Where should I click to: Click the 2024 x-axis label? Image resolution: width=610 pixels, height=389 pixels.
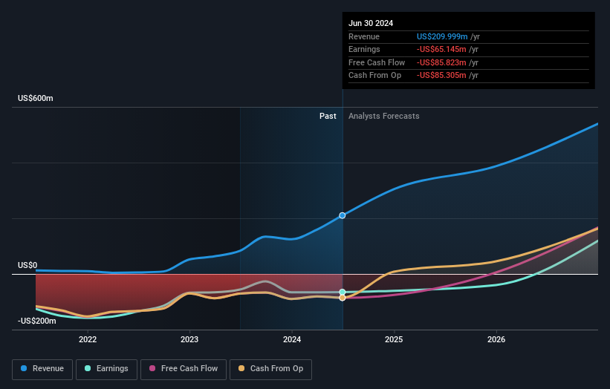[x=292, y=339]
